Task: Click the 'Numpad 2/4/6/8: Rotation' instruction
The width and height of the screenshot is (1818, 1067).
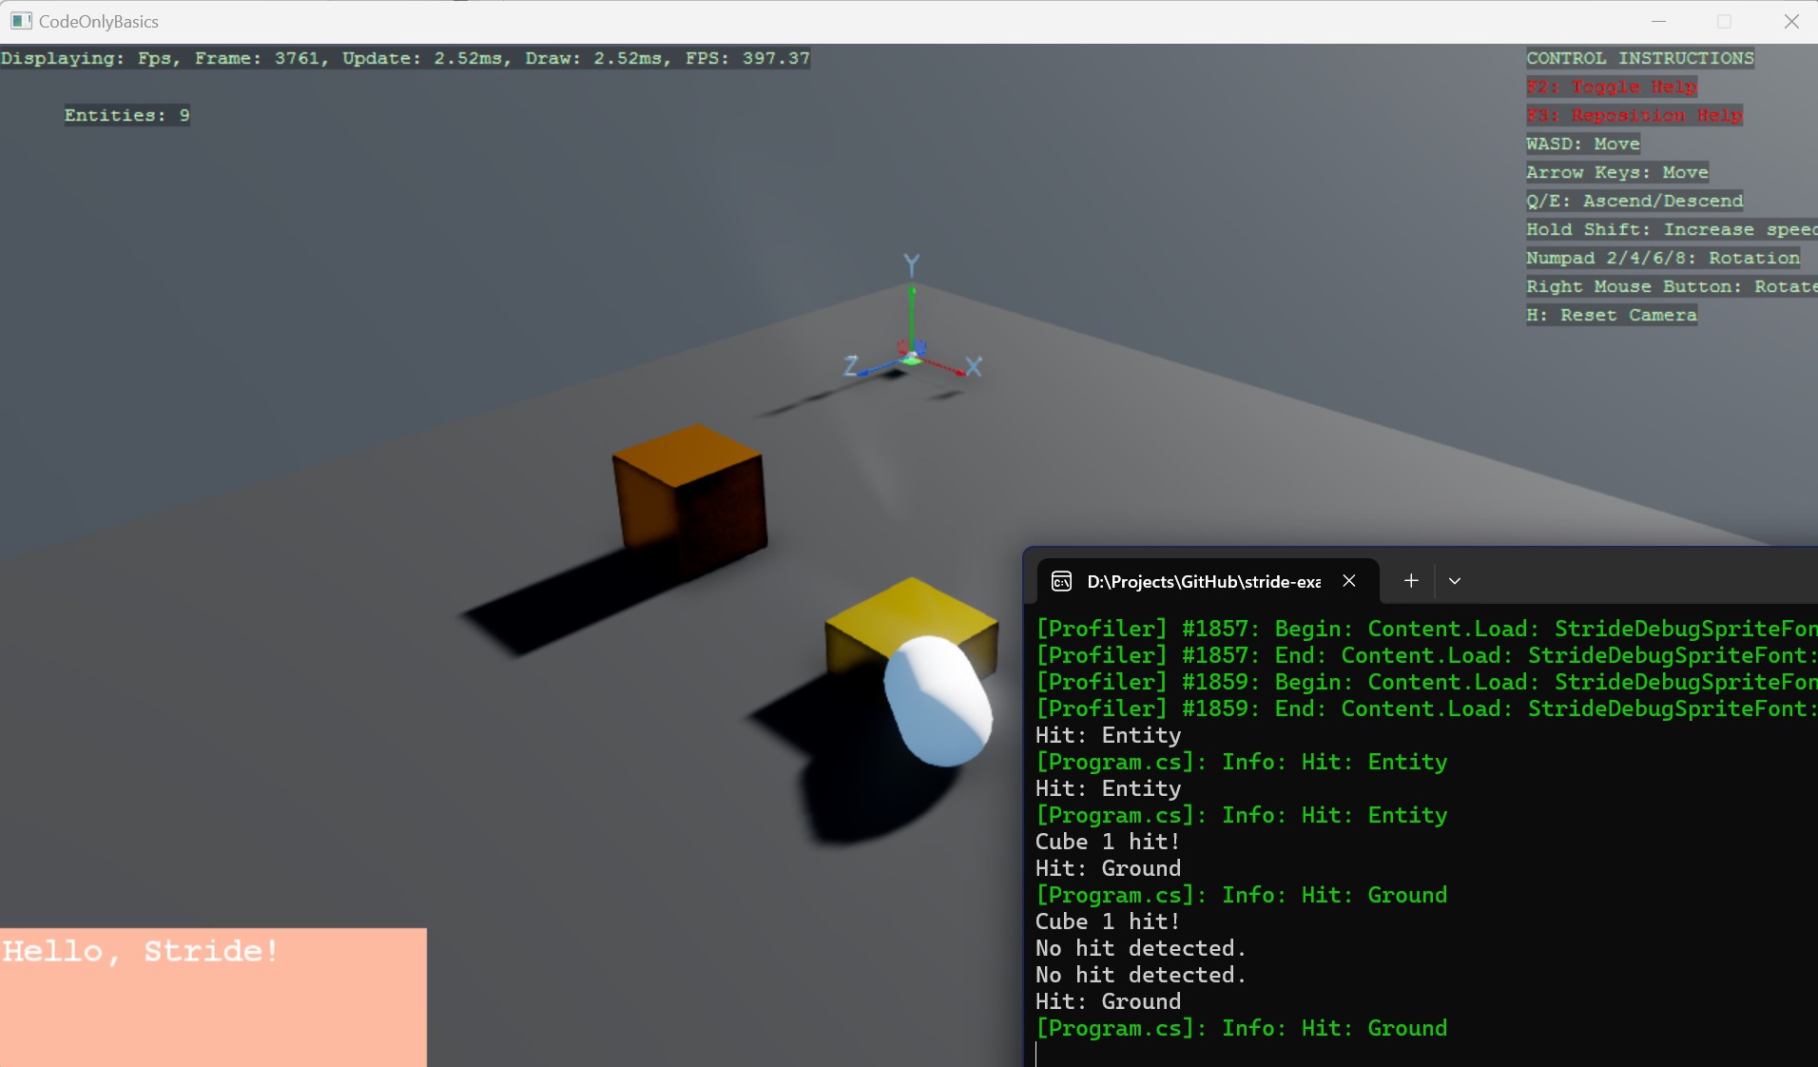Action: click(1663, 258)
